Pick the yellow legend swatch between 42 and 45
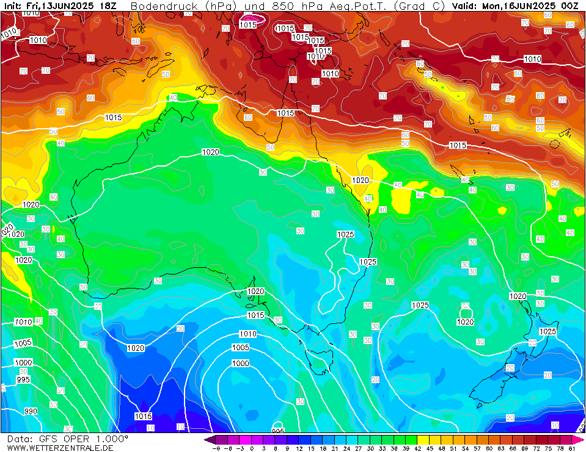 pyautogui.click(x=423, y=439)
